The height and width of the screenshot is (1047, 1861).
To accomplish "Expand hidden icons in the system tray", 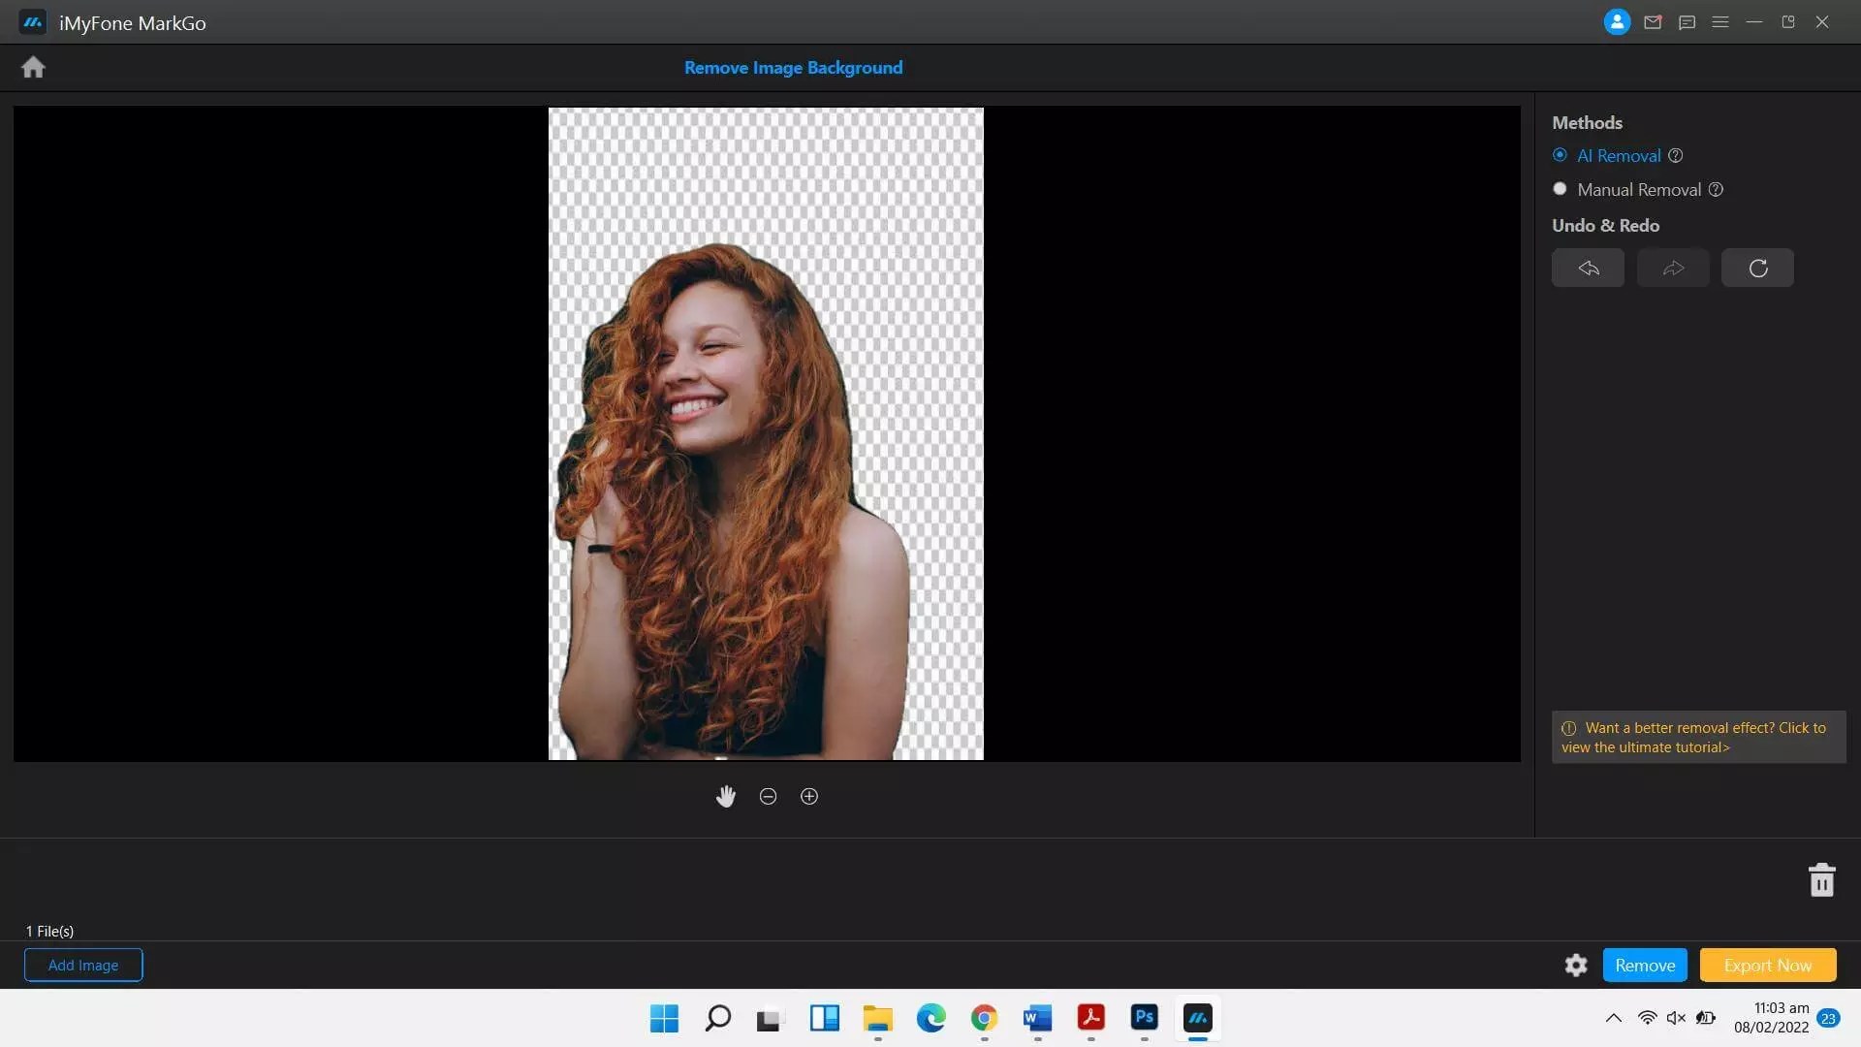I will [x=1614, y=1018].
